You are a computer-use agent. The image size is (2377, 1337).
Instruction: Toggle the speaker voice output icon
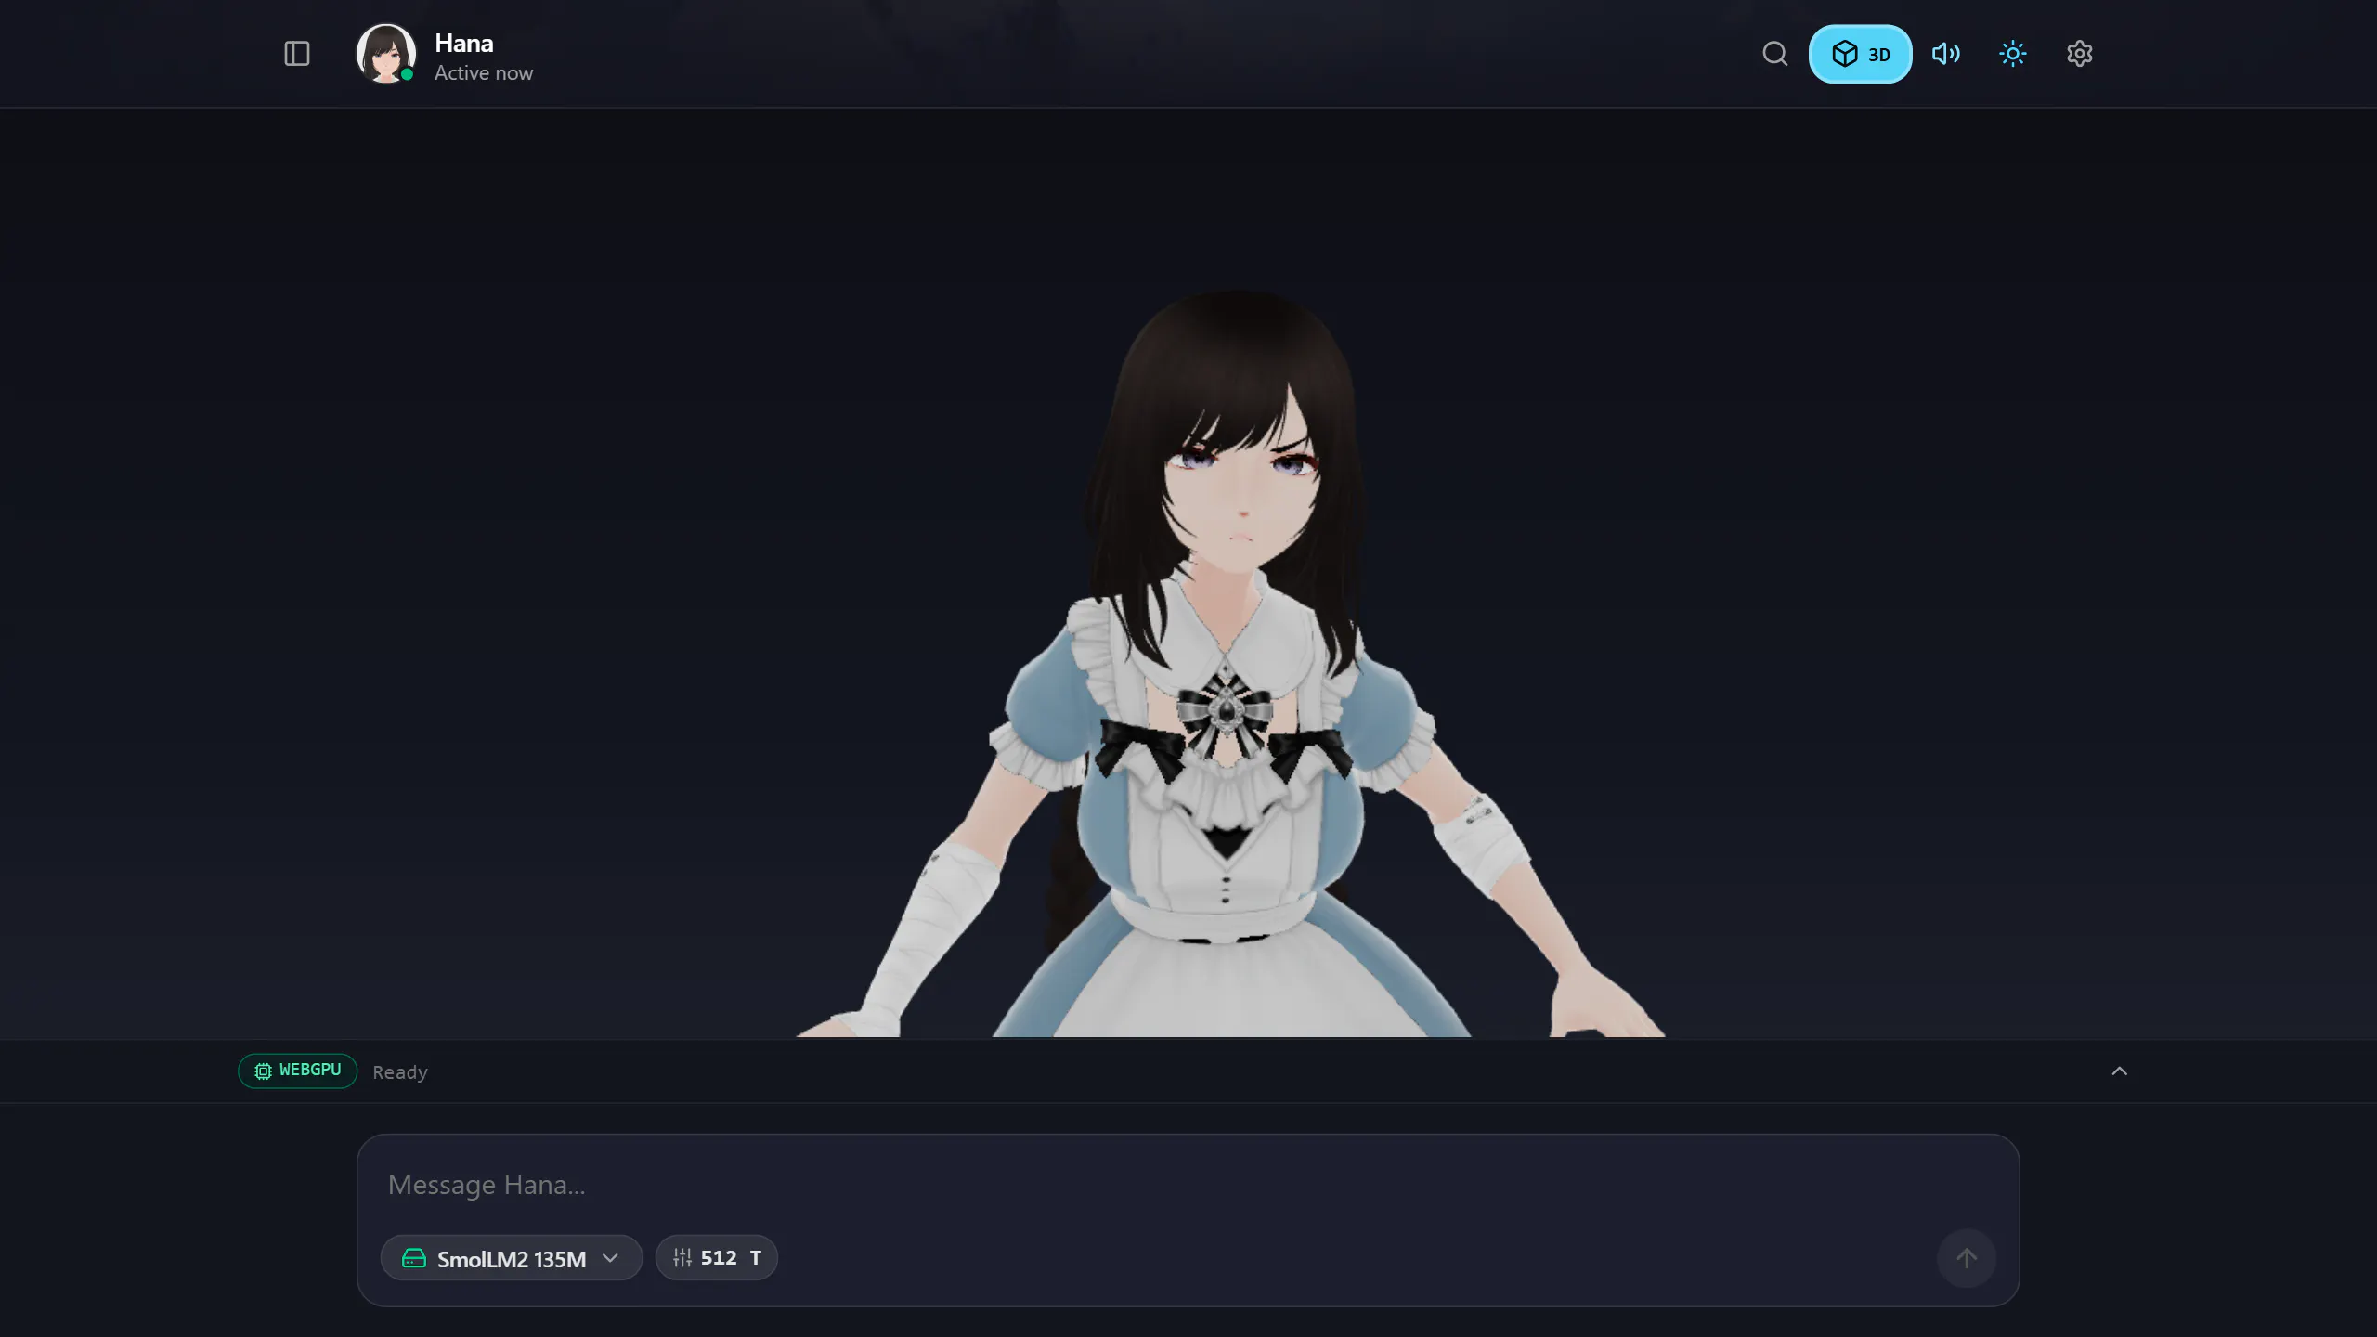(x=1945, y=54)
